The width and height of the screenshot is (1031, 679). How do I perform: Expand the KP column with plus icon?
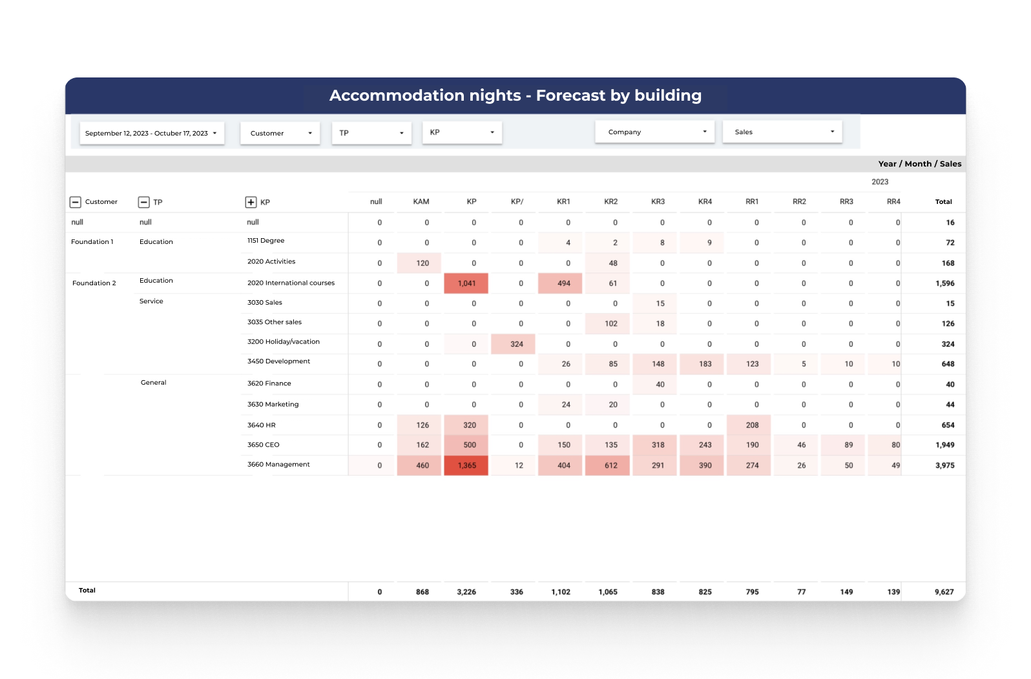[x=251, y=202]
